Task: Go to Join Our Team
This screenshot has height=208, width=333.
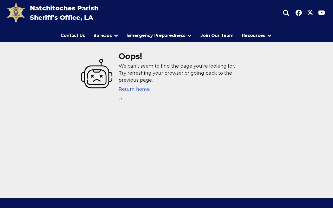Action: pyautogui.click(x=217, y=35)
